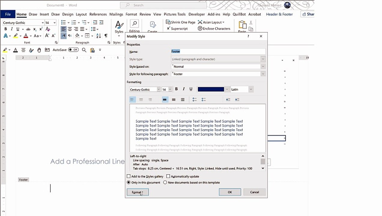Center text using ribbon alignment icon
This screenshot has height=216, width=382.
70,29
